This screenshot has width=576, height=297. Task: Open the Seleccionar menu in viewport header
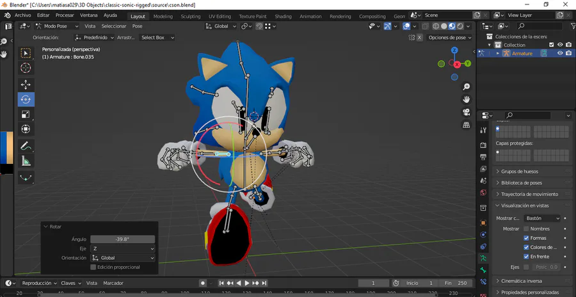114,26
